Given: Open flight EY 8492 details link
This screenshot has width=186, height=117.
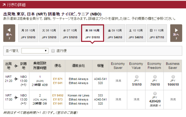Looking at the screenshot, I should [58, 95].
